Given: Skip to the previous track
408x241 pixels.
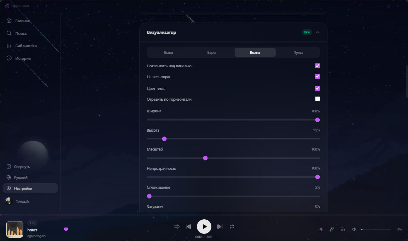Looking at the screenshot, I should [x=188, y=227].
